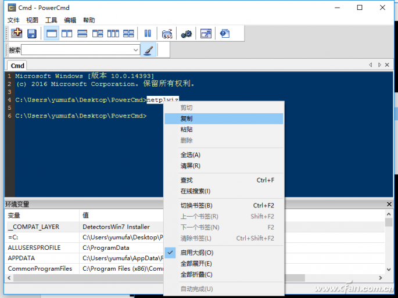Select the four-pane grid layout icon
The image size is (398, 298).
[128, 34]
